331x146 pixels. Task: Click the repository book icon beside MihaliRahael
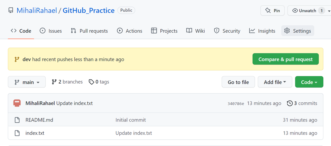point(11,11)
